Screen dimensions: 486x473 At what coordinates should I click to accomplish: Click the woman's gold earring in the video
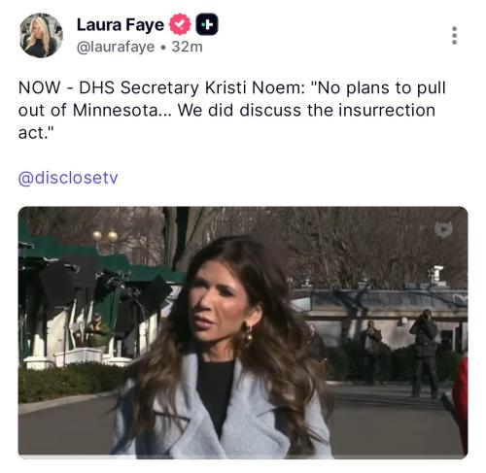tap(247, 336)
